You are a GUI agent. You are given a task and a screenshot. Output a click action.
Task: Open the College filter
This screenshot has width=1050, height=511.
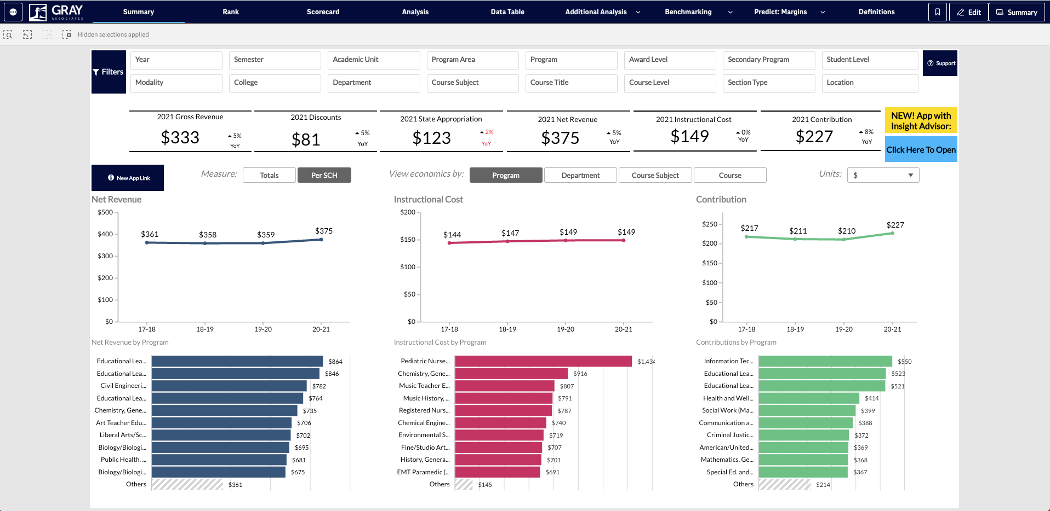click(275, 83)
